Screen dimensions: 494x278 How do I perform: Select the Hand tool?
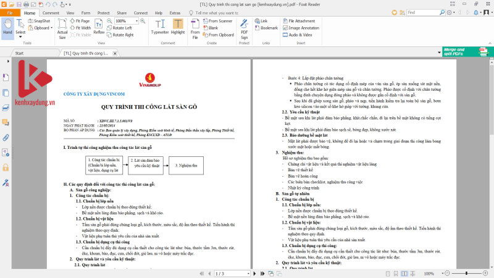pyautogui.click(x=7, y=27)
